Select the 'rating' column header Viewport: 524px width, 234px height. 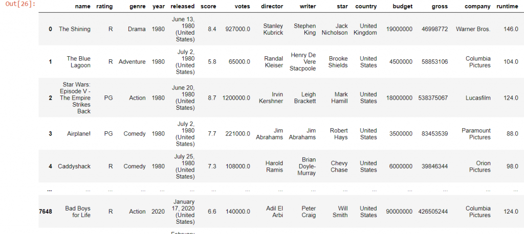click(x=104, y=6)
